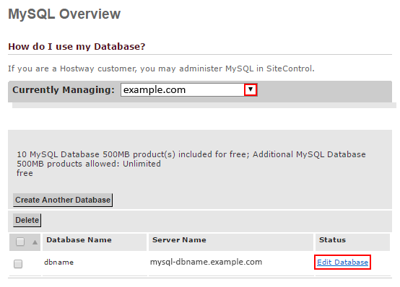400x287 pixels.
Task: Click the Status column header
Action: [x=332, y=240]
